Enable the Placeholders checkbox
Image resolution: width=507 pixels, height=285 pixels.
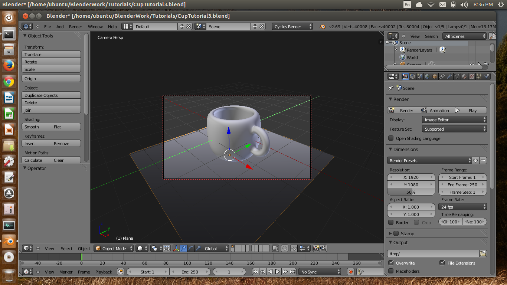click(x=391, y=271)
